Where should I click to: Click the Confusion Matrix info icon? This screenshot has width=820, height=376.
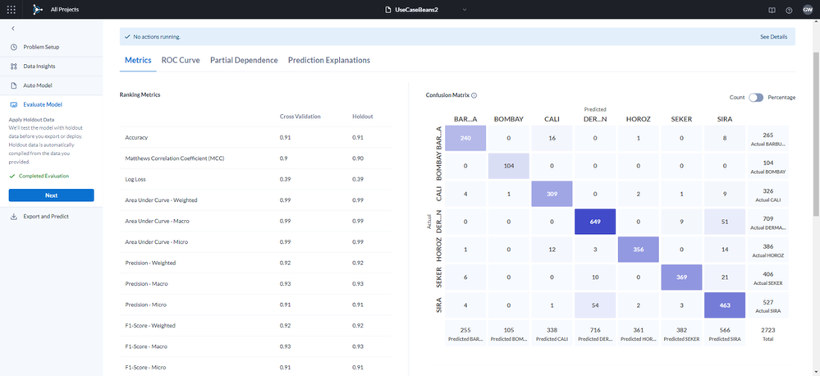(474, 96)
